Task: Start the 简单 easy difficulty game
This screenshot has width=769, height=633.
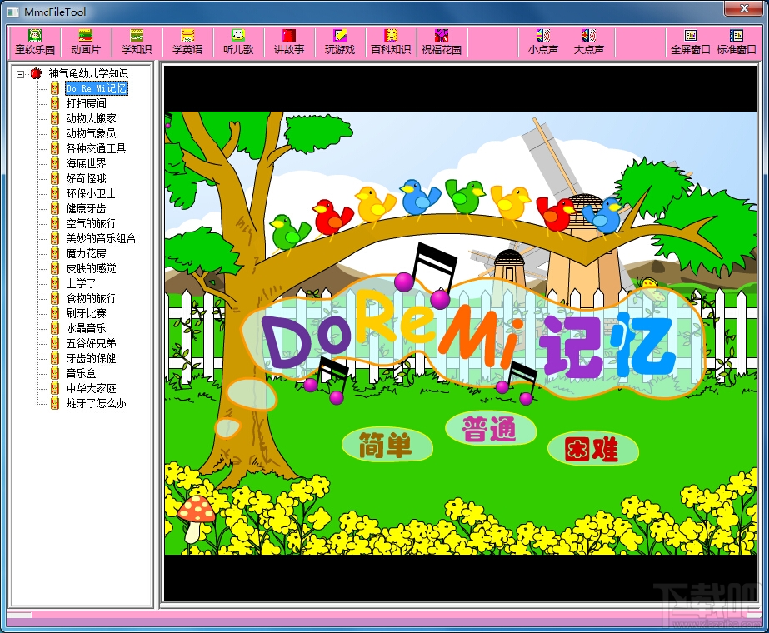Action: [387, 446]
